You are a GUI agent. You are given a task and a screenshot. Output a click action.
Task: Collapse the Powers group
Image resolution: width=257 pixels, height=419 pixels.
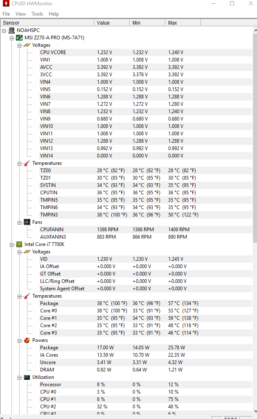(19, 341)
